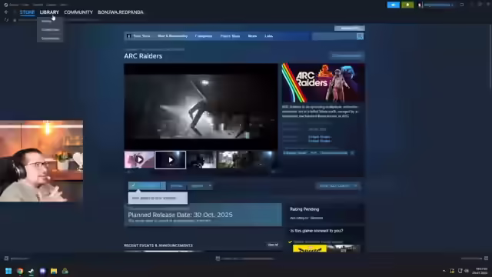Select the third screenshot thumbnail

[x=201, y=160]
